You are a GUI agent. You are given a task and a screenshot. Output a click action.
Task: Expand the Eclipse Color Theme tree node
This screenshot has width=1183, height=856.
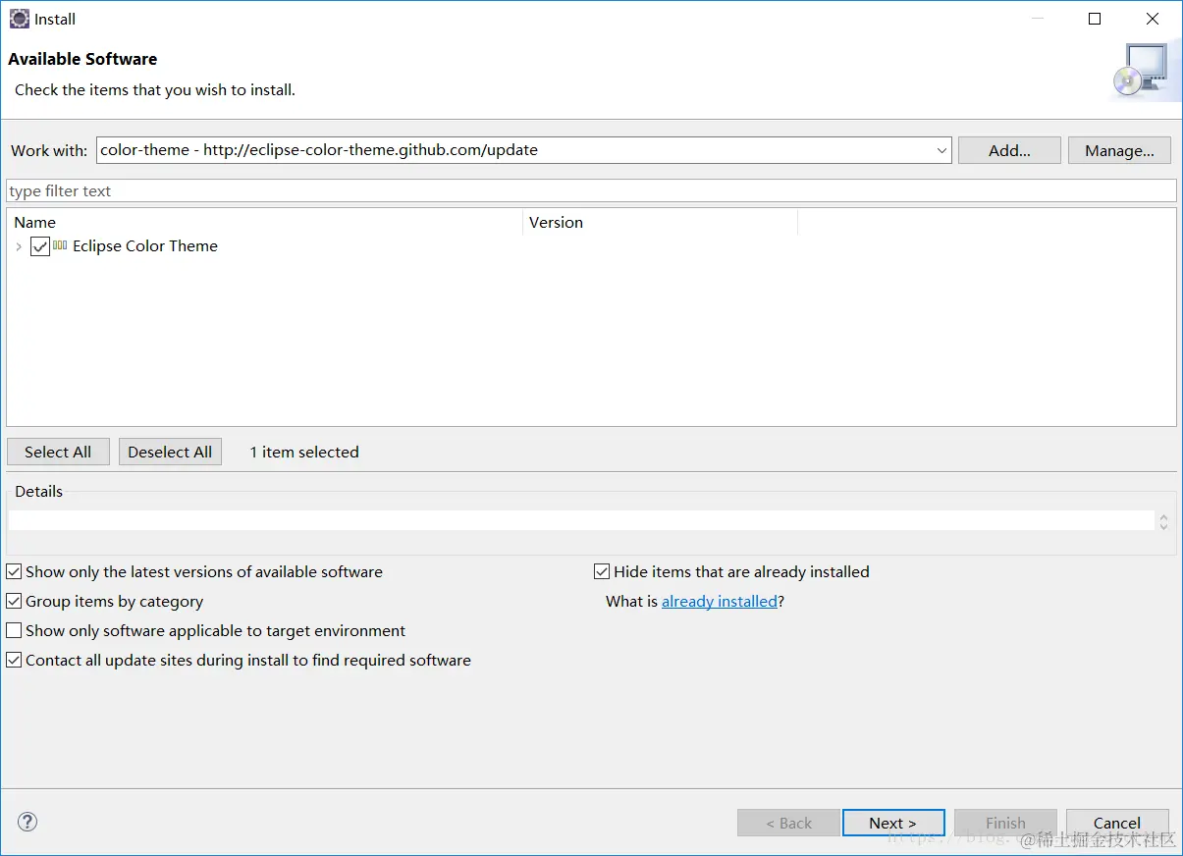click(x=19, y=246)
